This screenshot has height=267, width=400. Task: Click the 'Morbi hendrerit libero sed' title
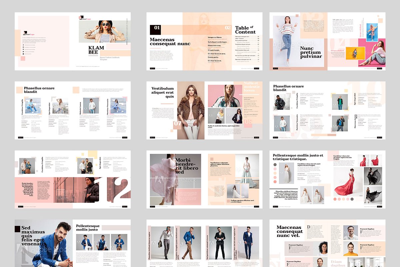[187, 166]
